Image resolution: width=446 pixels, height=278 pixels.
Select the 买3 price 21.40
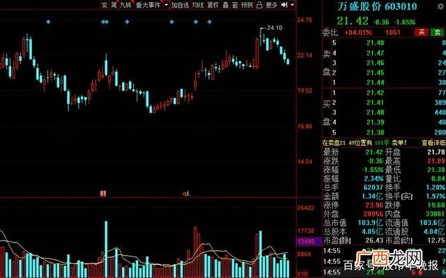(375, 113)
